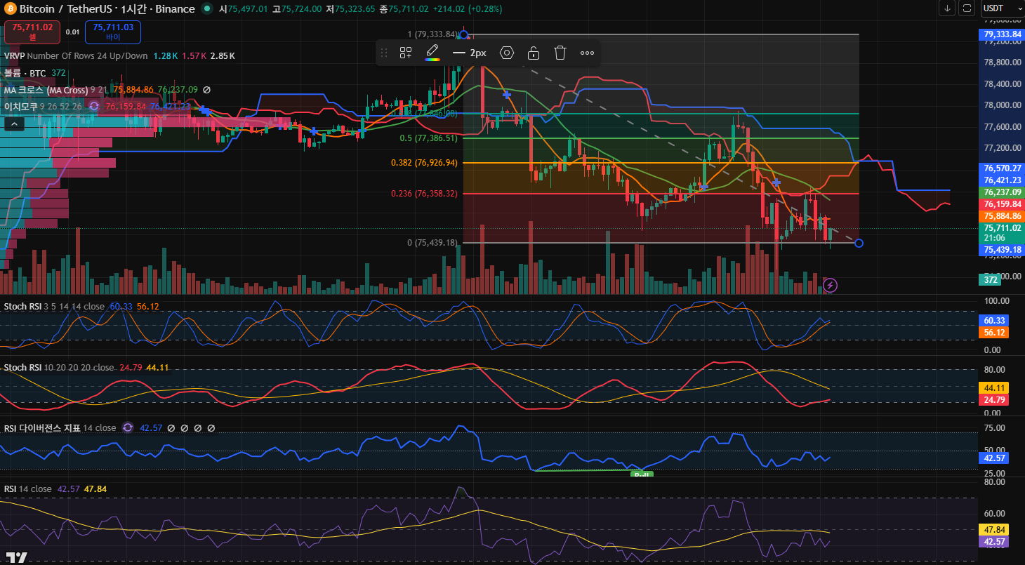The height and width of the screenshot is (565, 1025).
Task: Open the pencil line color tool
Action: click(432, 53)
